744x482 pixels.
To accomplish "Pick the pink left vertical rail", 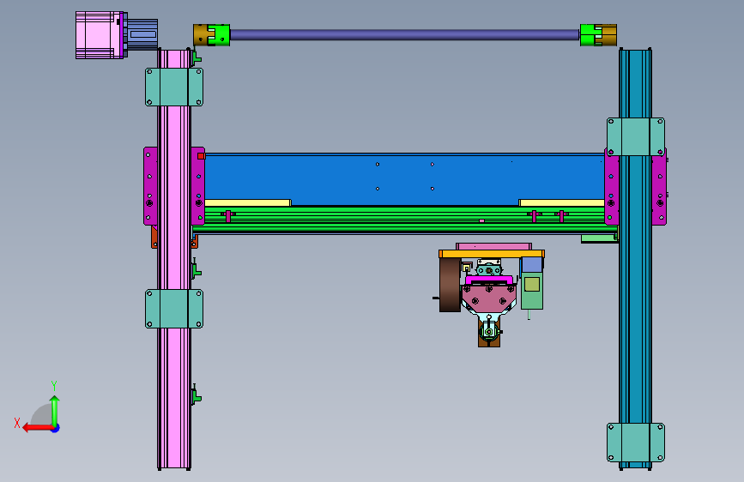I will (x=174, y=260).
